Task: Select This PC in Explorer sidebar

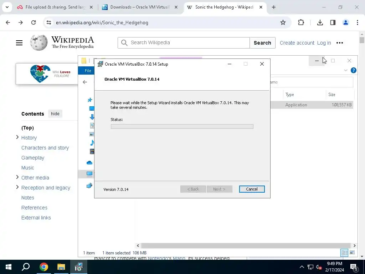Action: coord(89,174)
